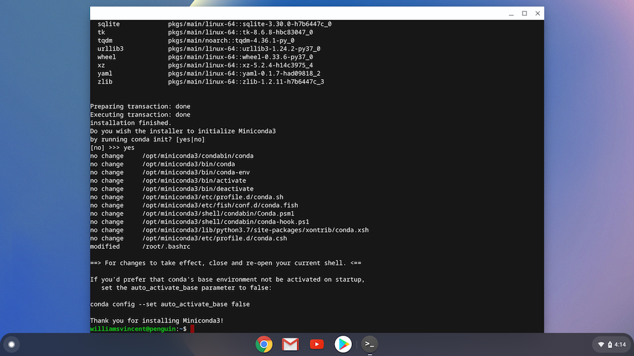Close the terminal window
Image resolution: width=634 pixels, height=356 pixels.
(x=538, y=13)
